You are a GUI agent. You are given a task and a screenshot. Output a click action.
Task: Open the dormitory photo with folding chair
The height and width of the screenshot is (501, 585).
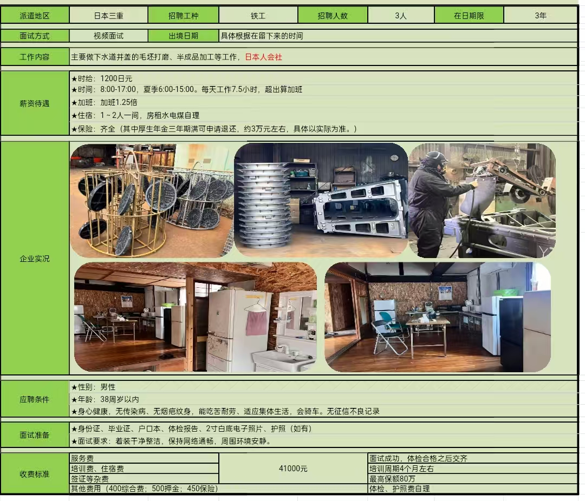438,317
